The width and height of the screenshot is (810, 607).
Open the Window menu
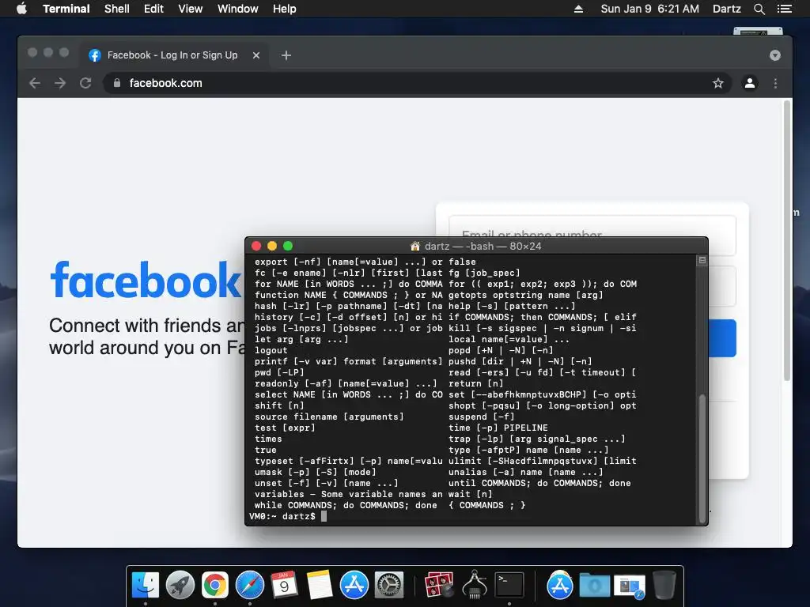(x=237, y=9)
